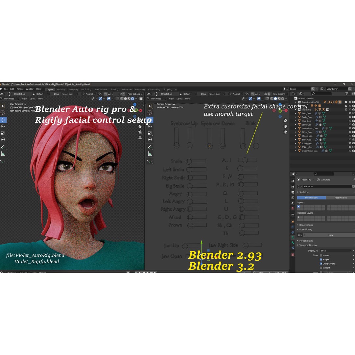Open the Display As Stick dropdown
355x355 pixels.
click(336, 250)
